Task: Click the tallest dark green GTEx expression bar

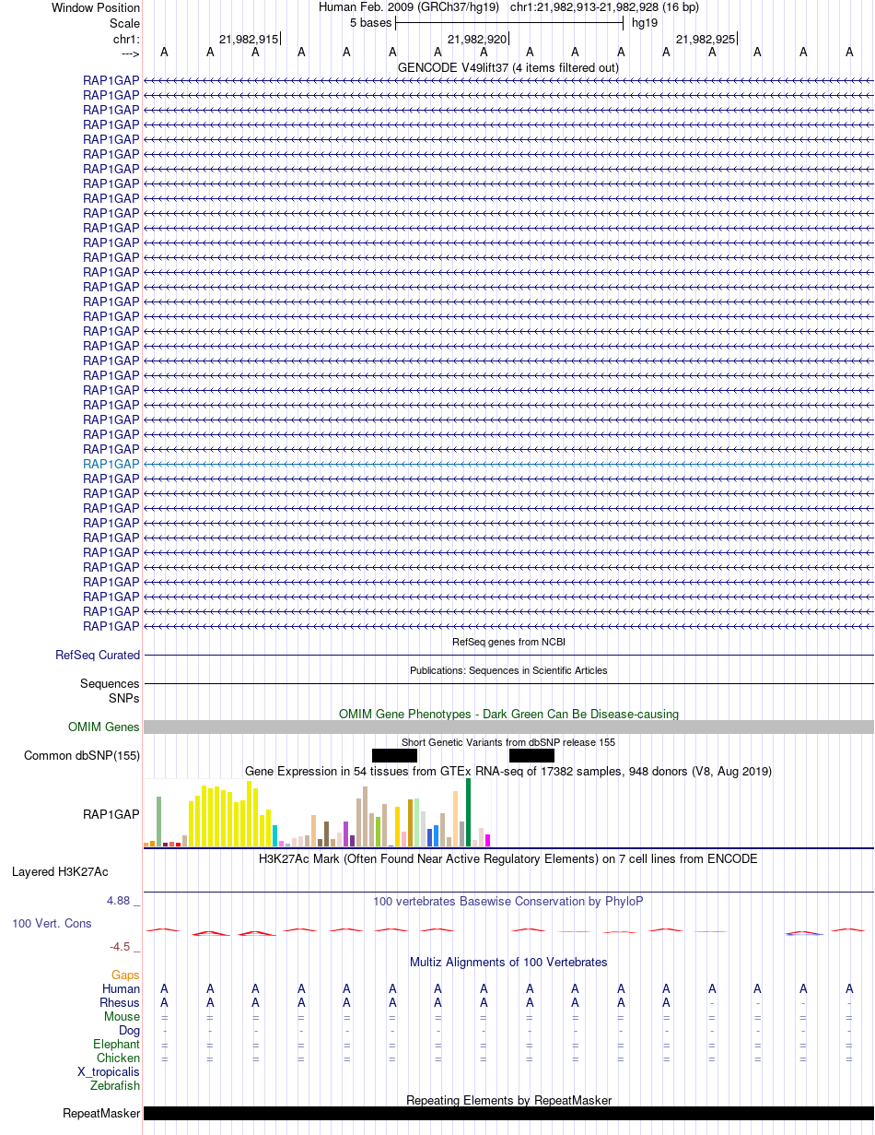Action: click(x=468, y=812)
